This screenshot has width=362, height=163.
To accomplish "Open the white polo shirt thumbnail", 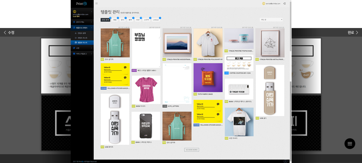I will click(x=208, y=43).
